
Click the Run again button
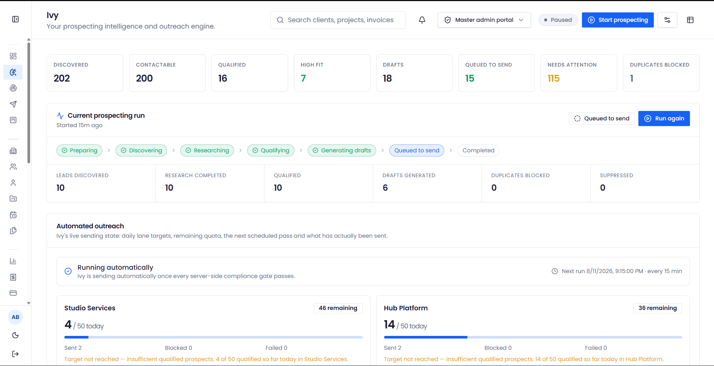coord(664,118)
